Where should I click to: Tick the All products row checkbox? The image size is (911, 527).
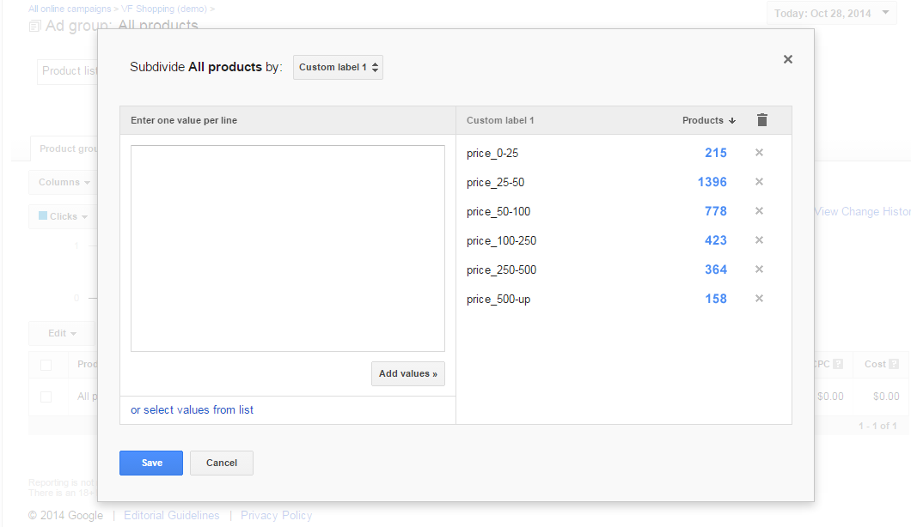coord(46,397)
